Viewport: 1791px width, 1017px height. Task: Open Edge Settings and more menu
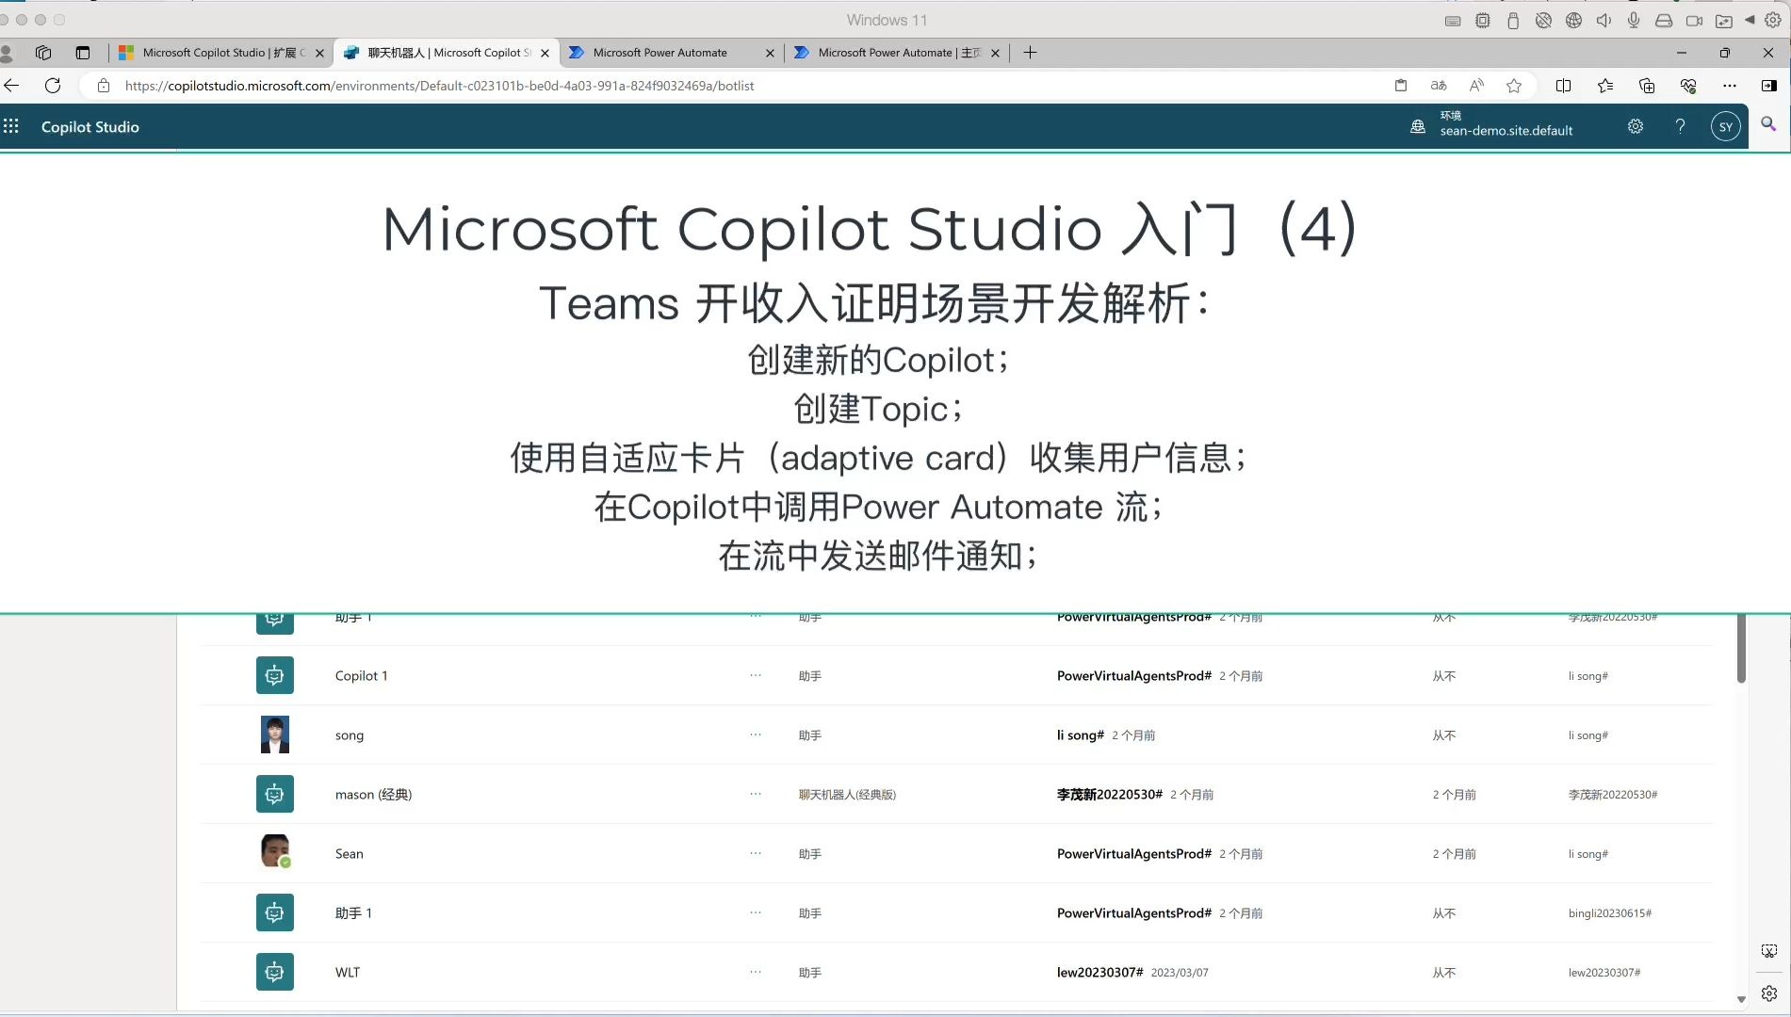click(1730, 86)
